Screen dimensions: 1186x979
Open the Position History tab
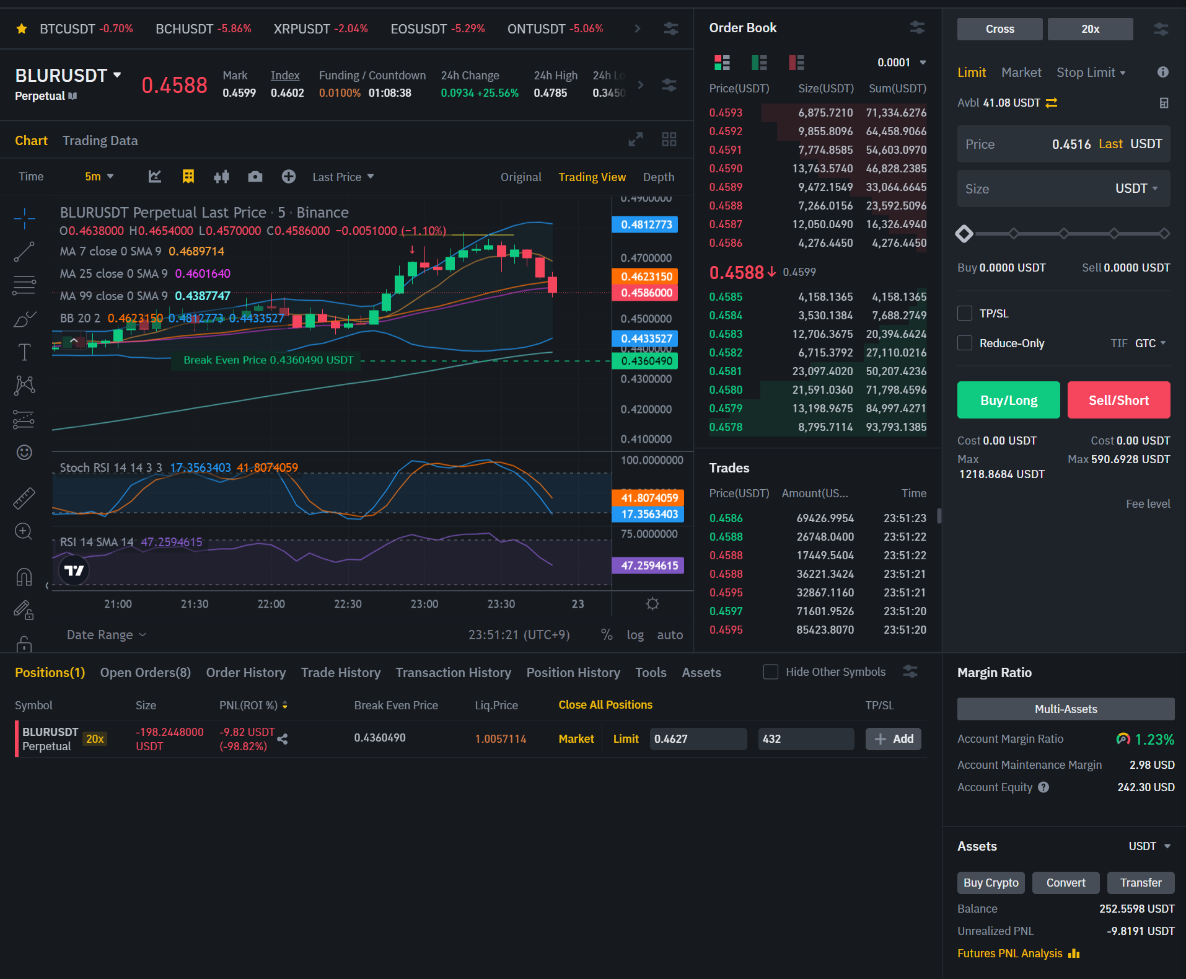pyautogui.click(x=573, y=673)
